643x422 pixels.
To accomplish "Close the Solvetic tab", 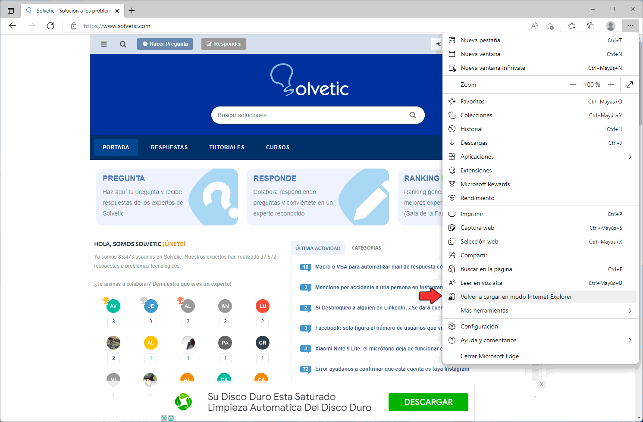I will tap(117, 11).
